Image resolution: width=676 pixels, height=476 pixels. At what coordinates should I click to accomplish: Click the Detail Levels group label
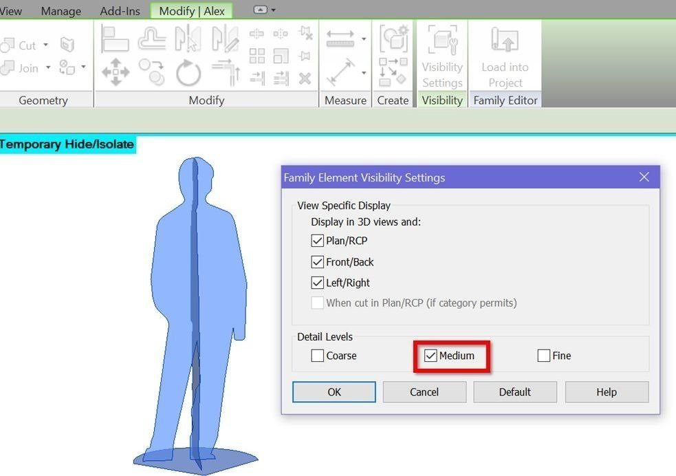click(325, 337)
